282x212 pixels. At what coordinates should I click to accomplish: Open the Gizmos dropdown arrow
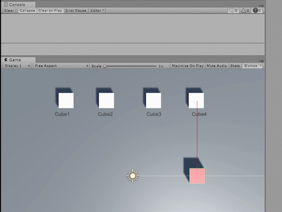point(260,66)
